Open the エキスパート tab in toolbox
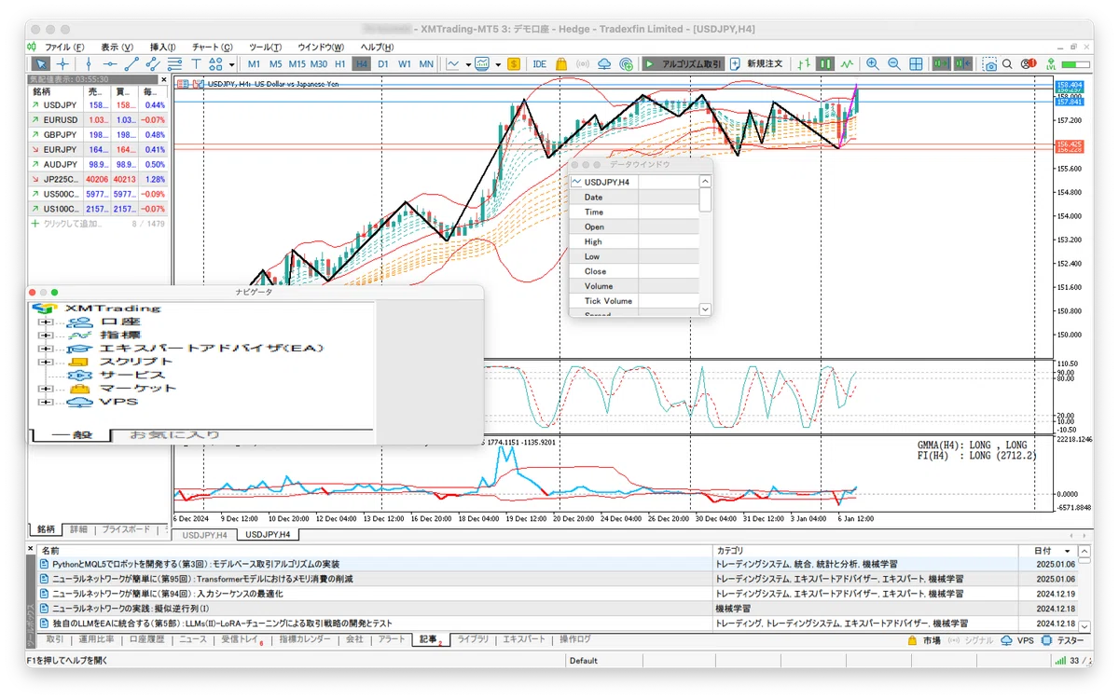Screen dimensions: 1119x699 [x=524, y=640]
